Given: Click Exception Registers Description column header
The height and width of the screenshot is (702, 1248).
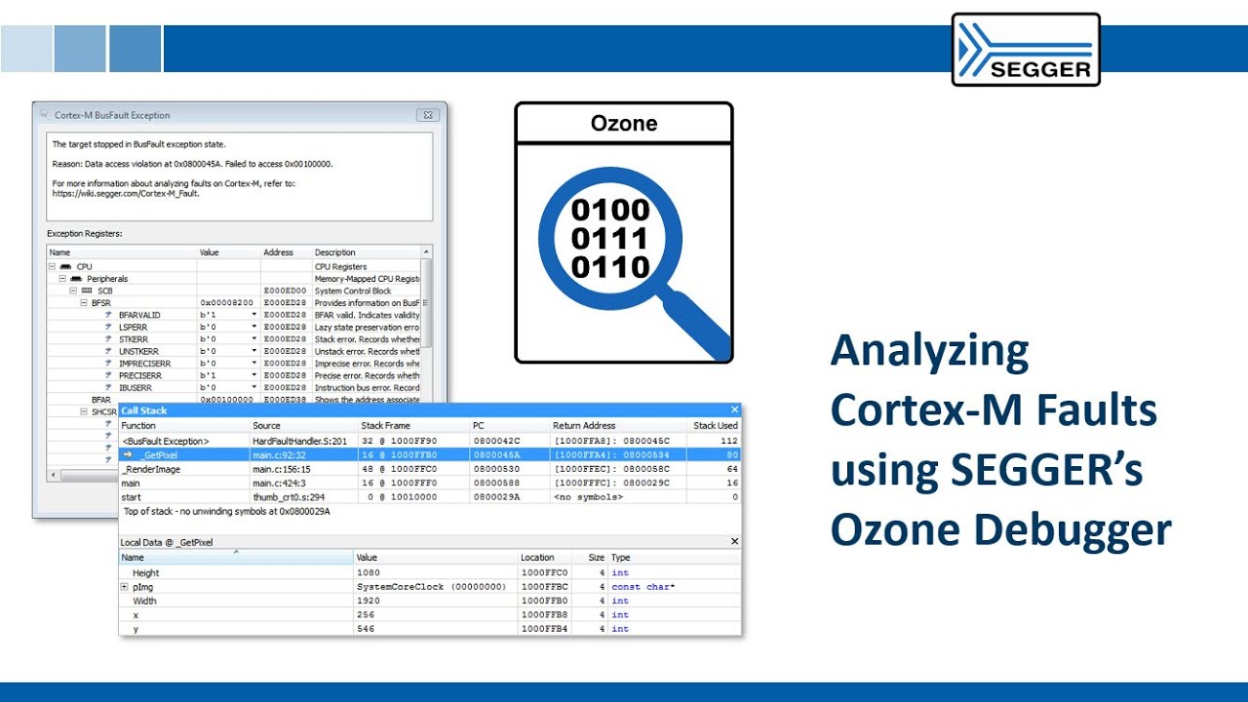Looking at the screenshot, I should point(366,253).
